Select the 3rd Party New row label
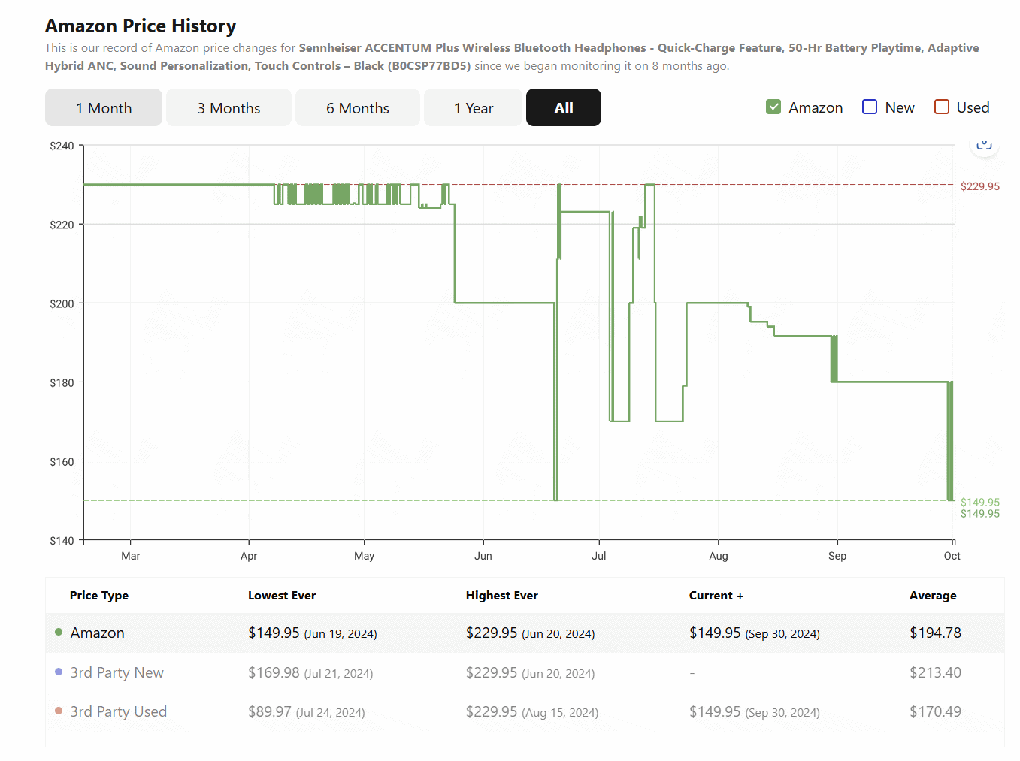The width and height of the screenshot is (1020, 761). click(x=117, y=672)
